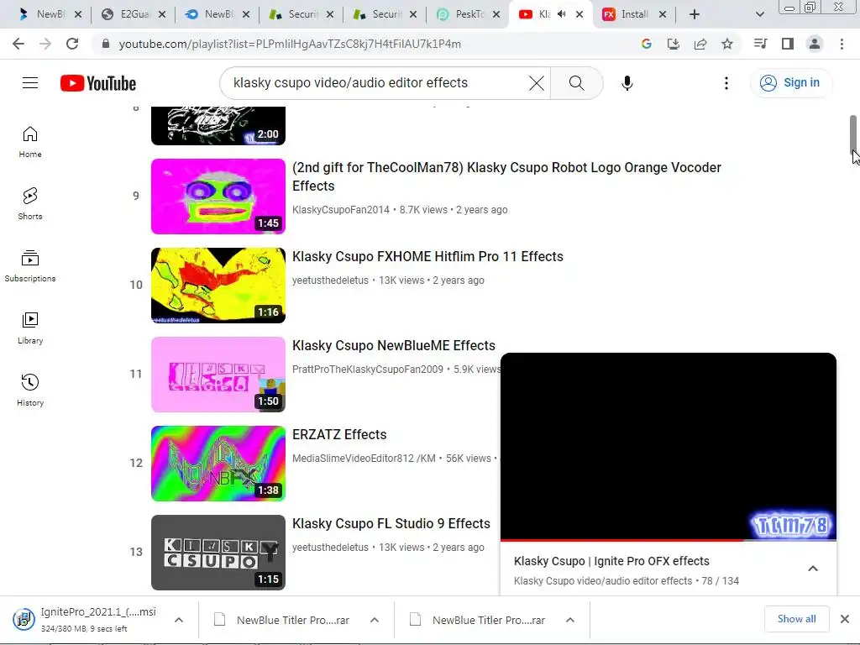Open a new browser tab
This screenshot has width=860, height=645.
coord(695,14)
